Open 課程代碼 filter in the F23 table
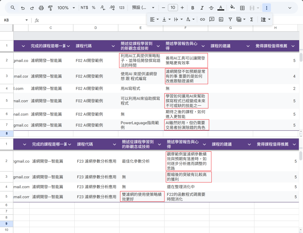 114,144
